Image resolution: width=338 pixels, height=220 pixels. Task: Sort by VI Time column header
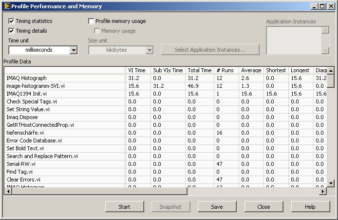click(137, 70)
